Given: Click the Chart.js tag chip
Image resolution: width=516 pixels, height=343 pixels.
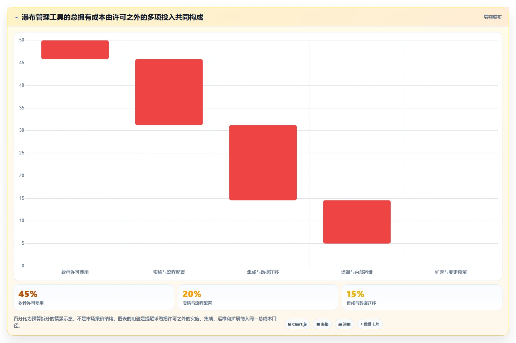Looking at the screenshot, I should point(297,324).
